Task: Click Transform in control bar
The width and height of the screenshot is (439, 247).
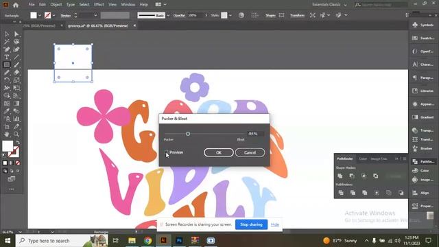Action: (297, 15)
